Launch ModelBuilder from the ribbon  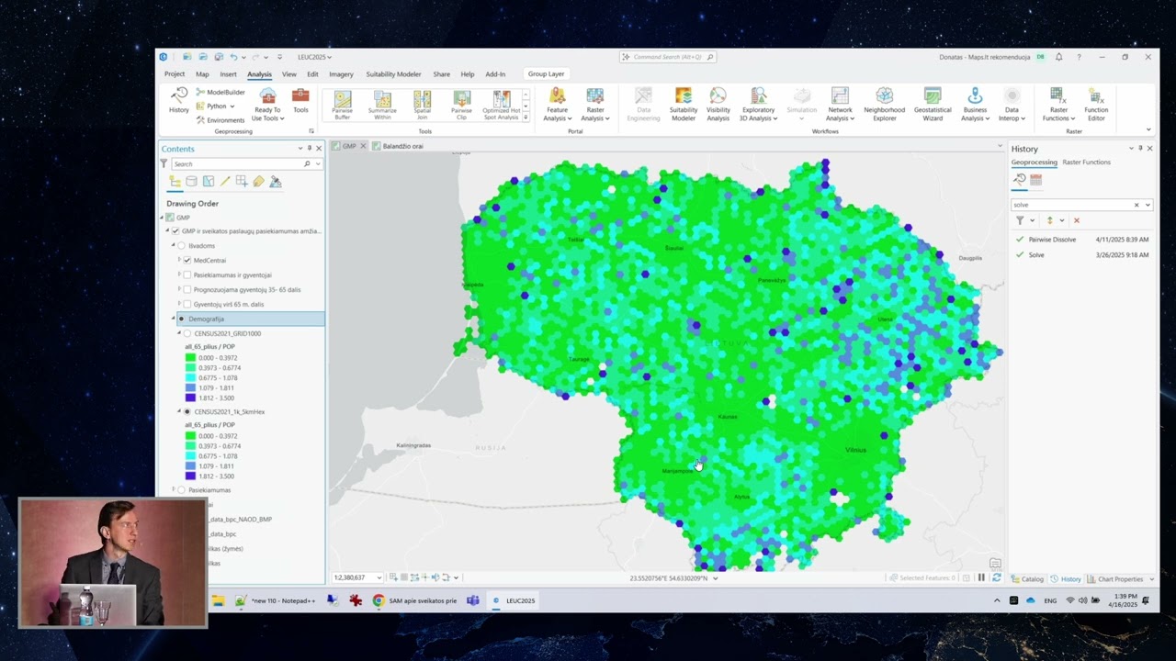point(220,92)
